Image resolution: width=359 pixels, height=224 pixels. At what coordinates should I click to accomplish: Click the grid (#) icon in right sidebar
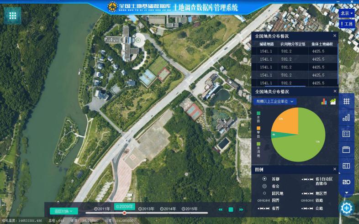347,101
